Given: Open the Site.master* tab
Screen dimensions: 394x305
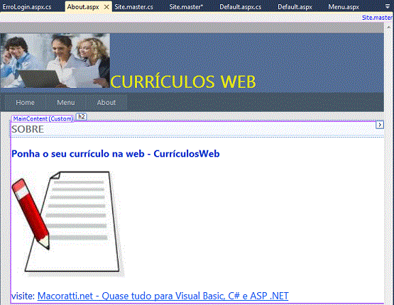Looking at the screenshot, I should [x=186, y=7].
